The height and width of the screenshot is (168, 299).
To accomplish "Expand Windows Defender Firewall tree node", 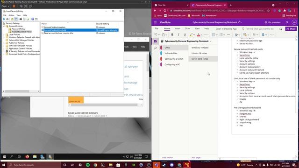I will [x=4, y=37].
